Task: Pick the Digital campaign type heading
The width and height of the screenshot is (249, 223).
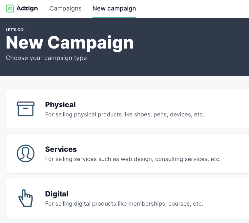Action: 57,194
